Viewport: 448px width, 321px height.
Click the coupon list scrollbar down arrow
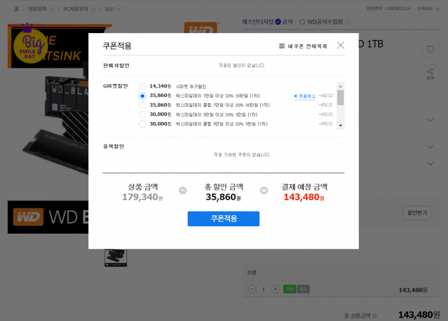[x=340, y=125]
